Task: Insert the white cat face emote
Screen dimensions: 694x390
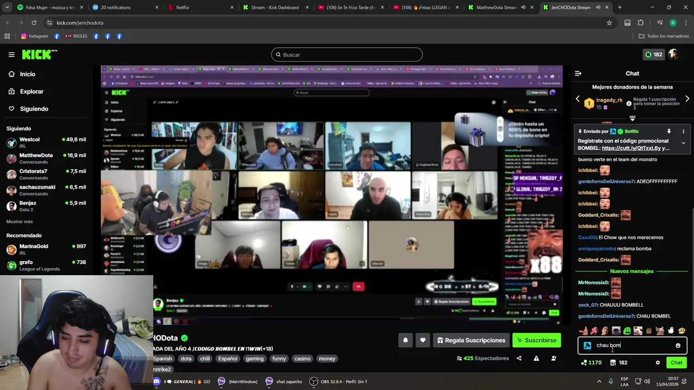Action: [638, 331]
